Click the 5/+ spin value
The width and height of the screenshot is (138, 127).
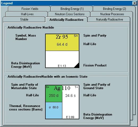pyautogui.click(x=76, y=36)
